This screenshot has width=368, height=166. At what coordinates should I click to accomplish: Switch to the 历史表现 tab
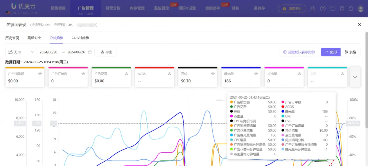pyautogui.click(x=12, y=38)
